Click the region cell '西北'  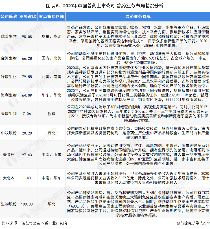click(51, 133)
